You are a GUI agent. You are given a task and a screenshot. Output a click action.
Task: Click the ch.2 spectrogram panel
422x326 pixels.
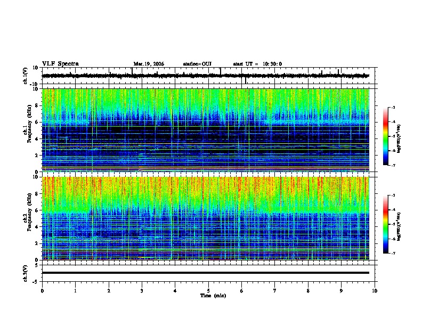click(x=206, y=218)
